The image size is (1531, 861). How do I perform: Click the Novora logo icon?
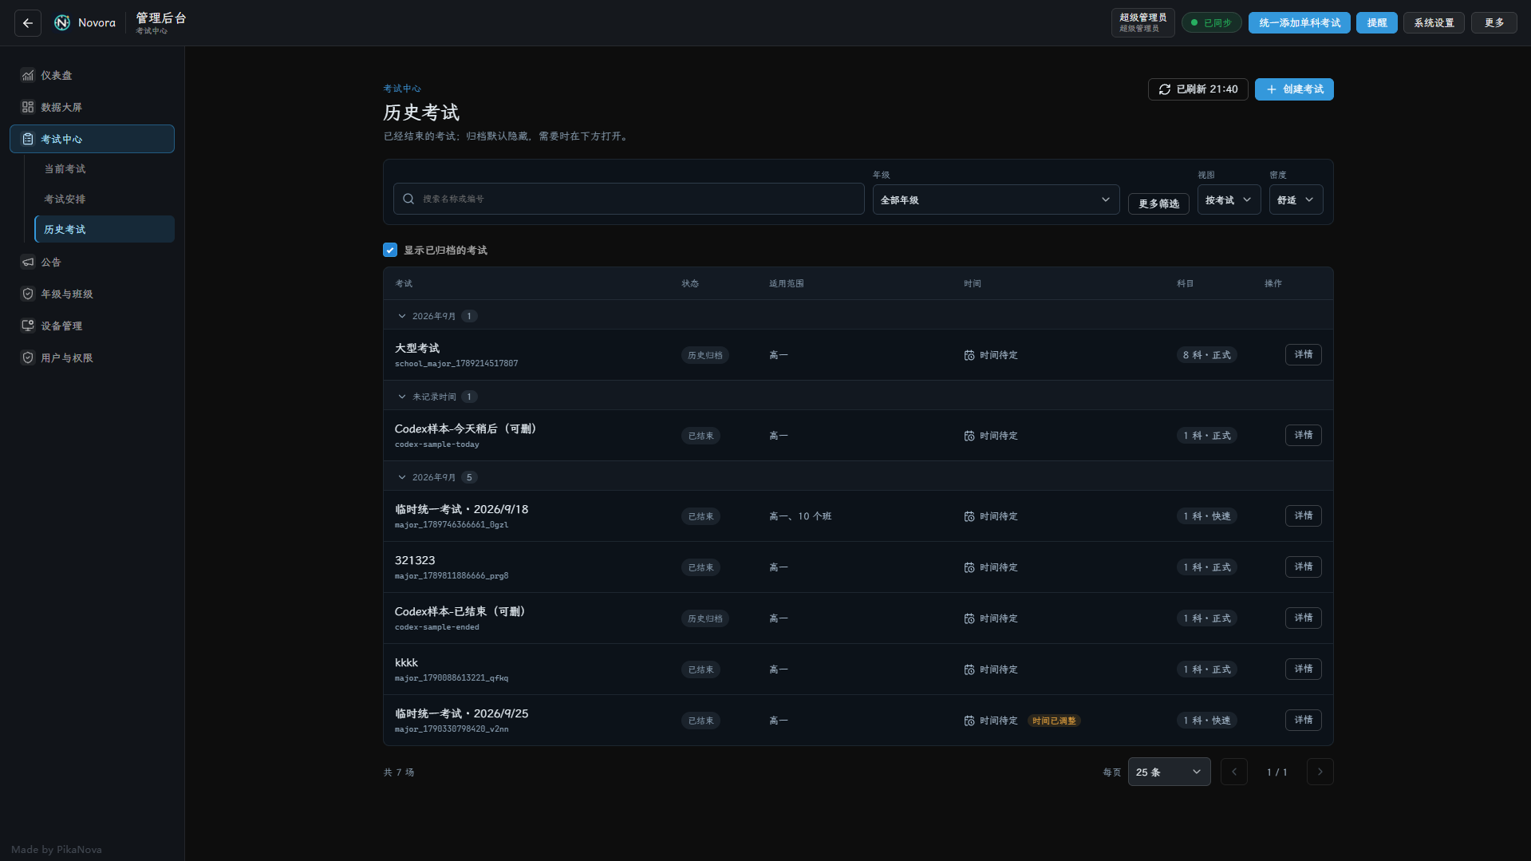62,23
